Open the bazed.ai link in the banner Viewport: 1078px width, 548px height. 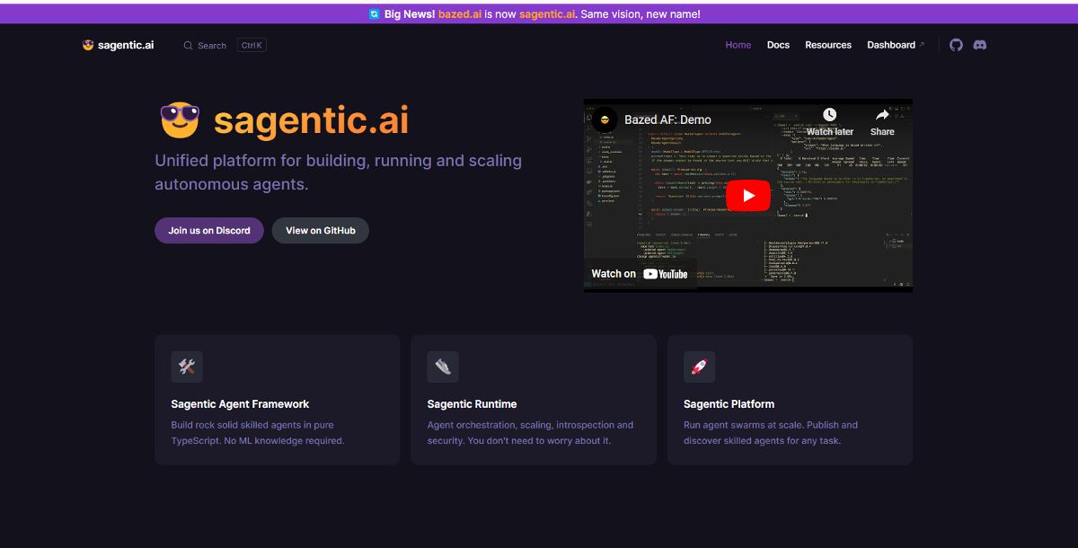coord(459,13)
